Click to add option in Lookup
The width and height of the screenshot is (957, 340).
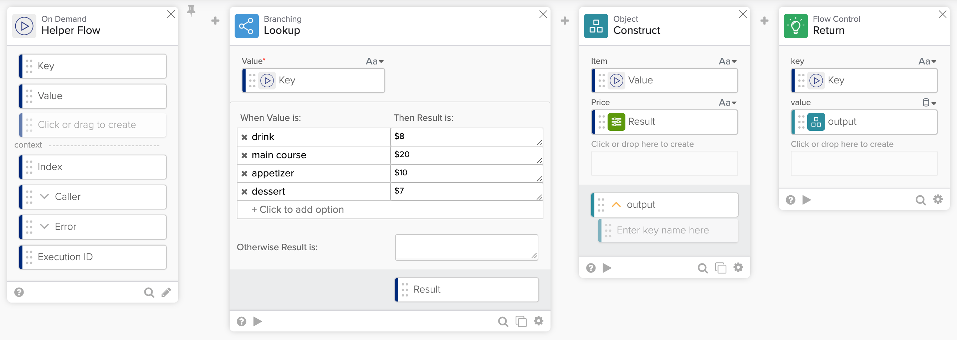(x=298, y=210)
